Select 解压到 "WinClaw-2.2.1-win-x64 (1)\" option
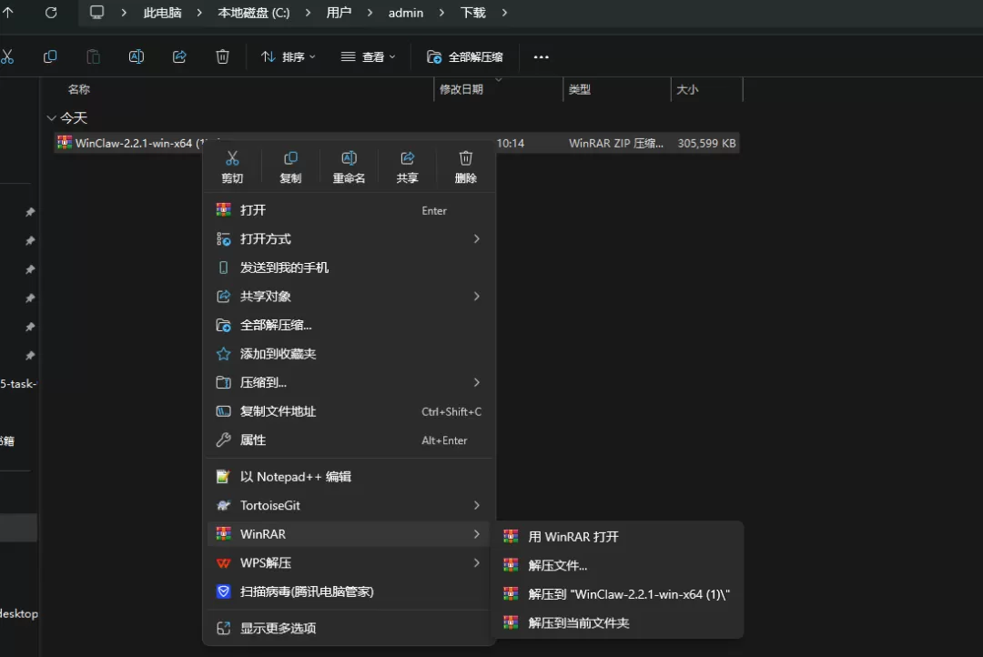This screenshot has width=983, height=657. [x=619, y=594]
